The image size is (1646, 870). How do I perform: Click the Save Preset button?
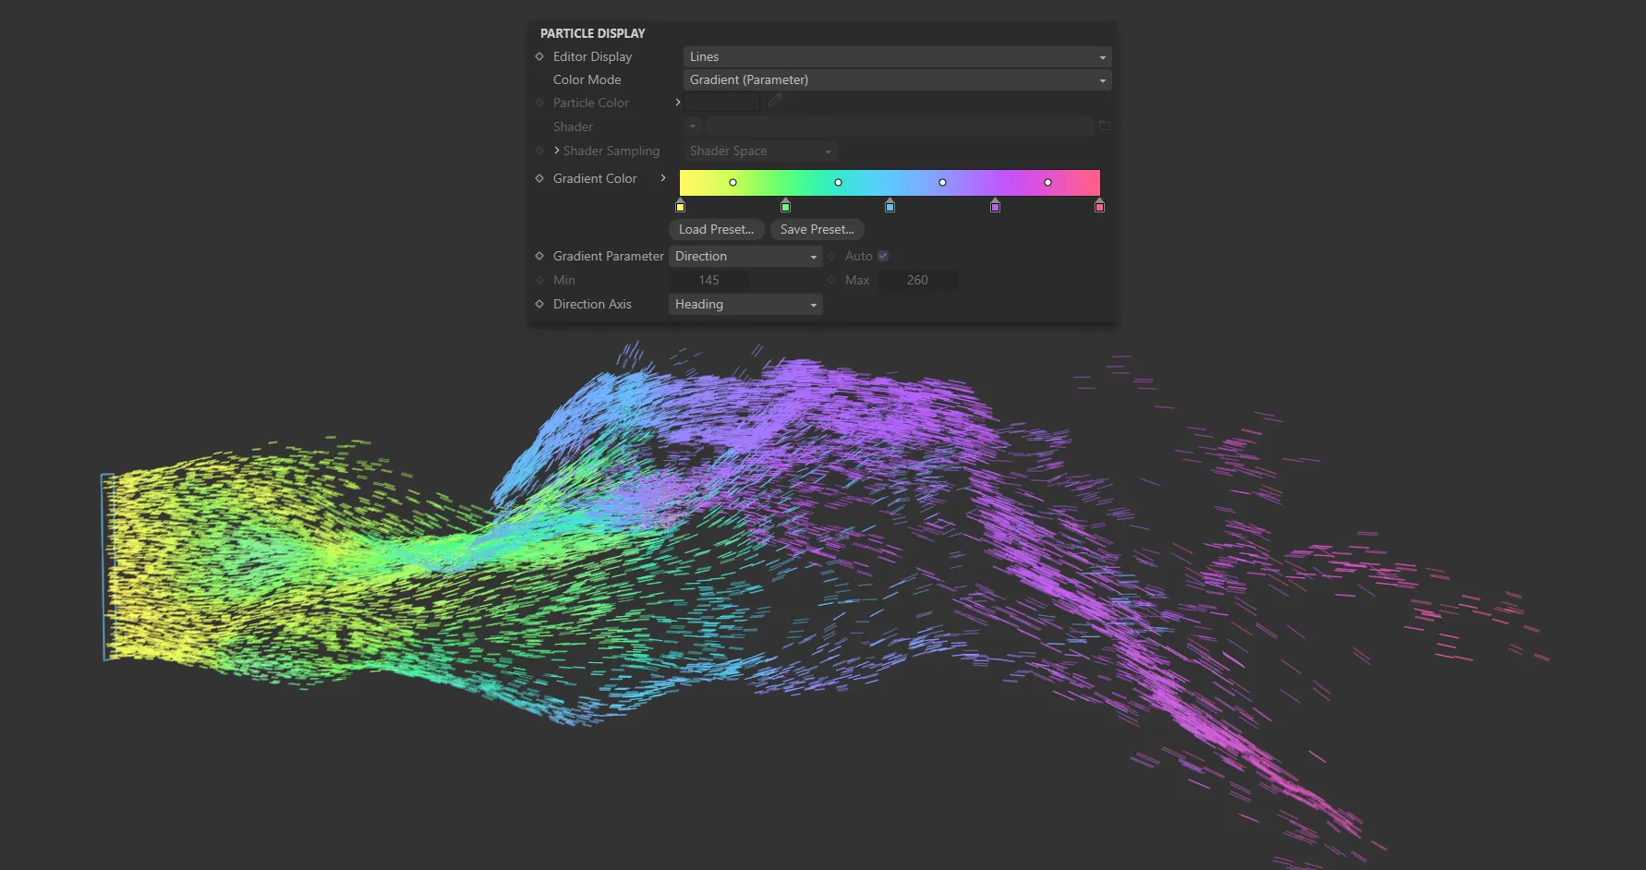click(817, 229)
